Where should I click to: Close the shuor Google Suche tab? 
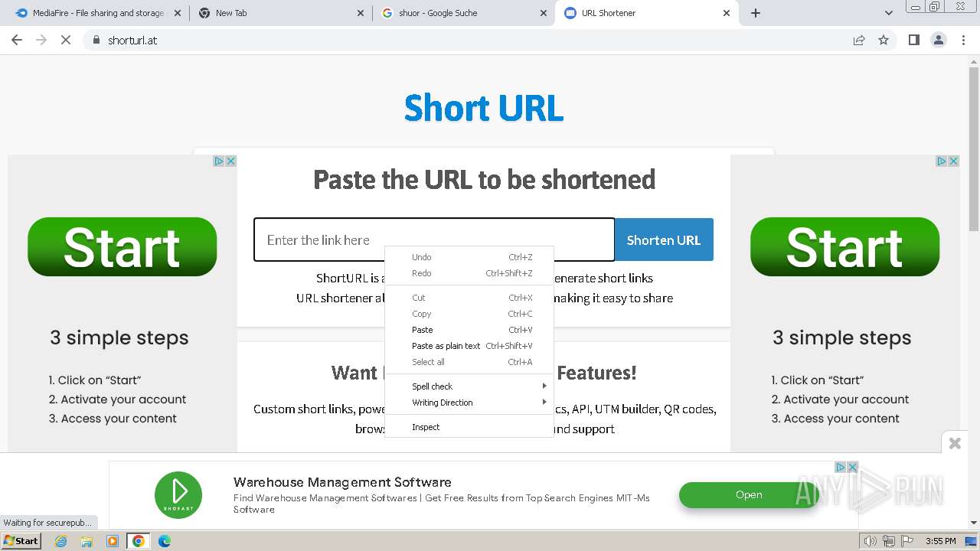[x=544, y=13]
